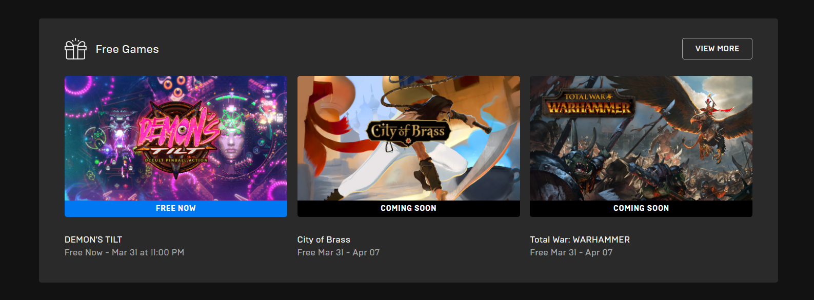
Task: Click City of Brass Free Mar 31 dates
Action: [x=339, y=252]
